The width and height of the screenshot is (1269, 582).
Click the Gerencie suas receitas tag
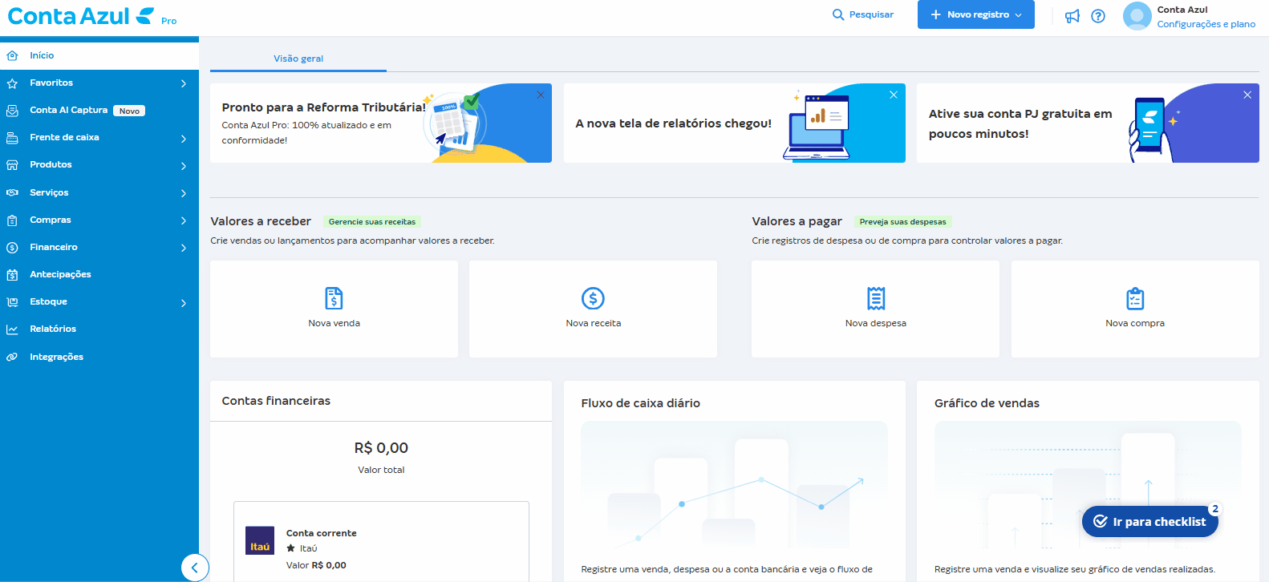point(372,221)
